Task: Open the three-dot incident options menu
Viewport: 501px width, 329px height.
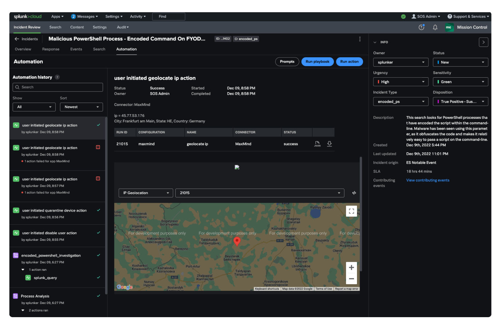Action: pos(360,39)
